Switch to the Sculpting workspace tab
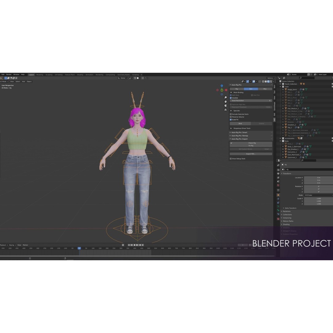The width and height of the screenshot is (333, 333). [49, 75]
